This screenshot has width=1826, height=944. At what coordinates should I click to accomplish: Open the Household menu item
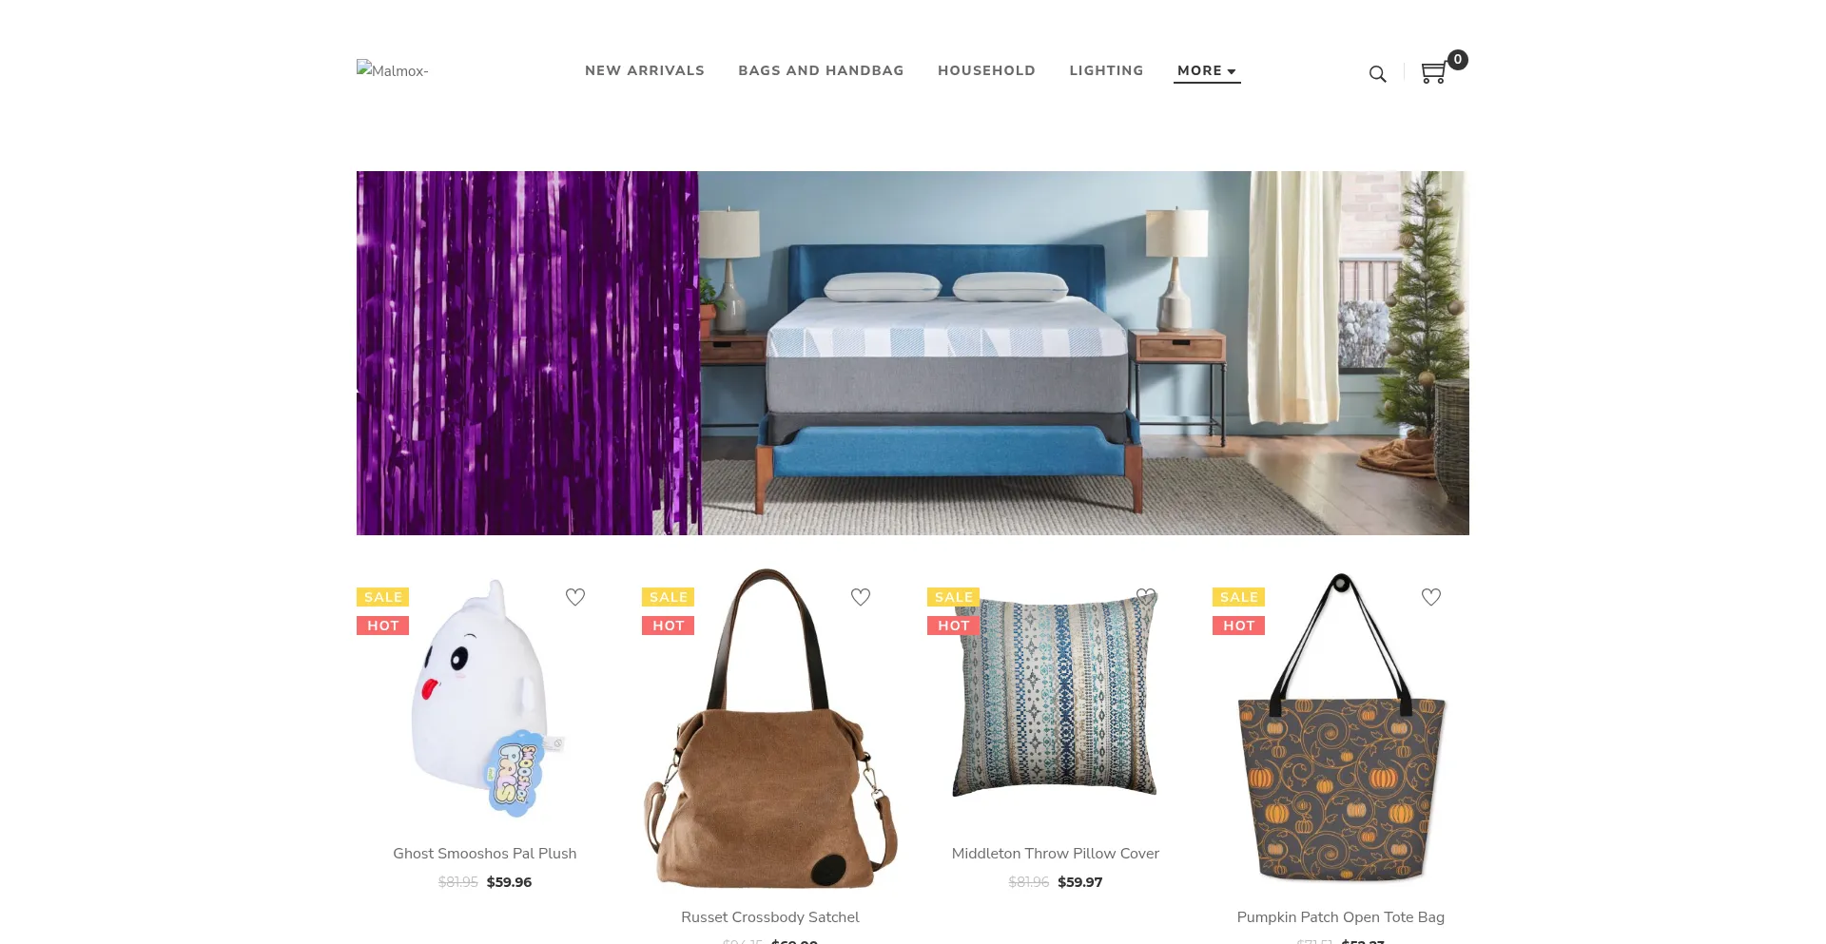pyautogui.click(x=986, y=70)
